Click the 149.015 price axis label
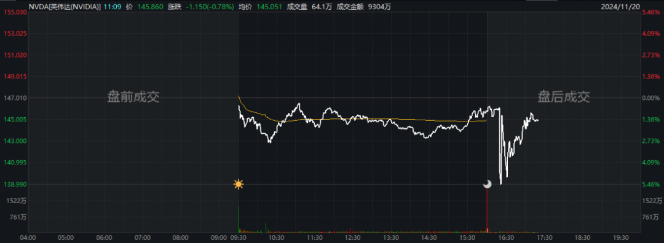The height and width of the screenshot is (243, 664). (16, 77)
